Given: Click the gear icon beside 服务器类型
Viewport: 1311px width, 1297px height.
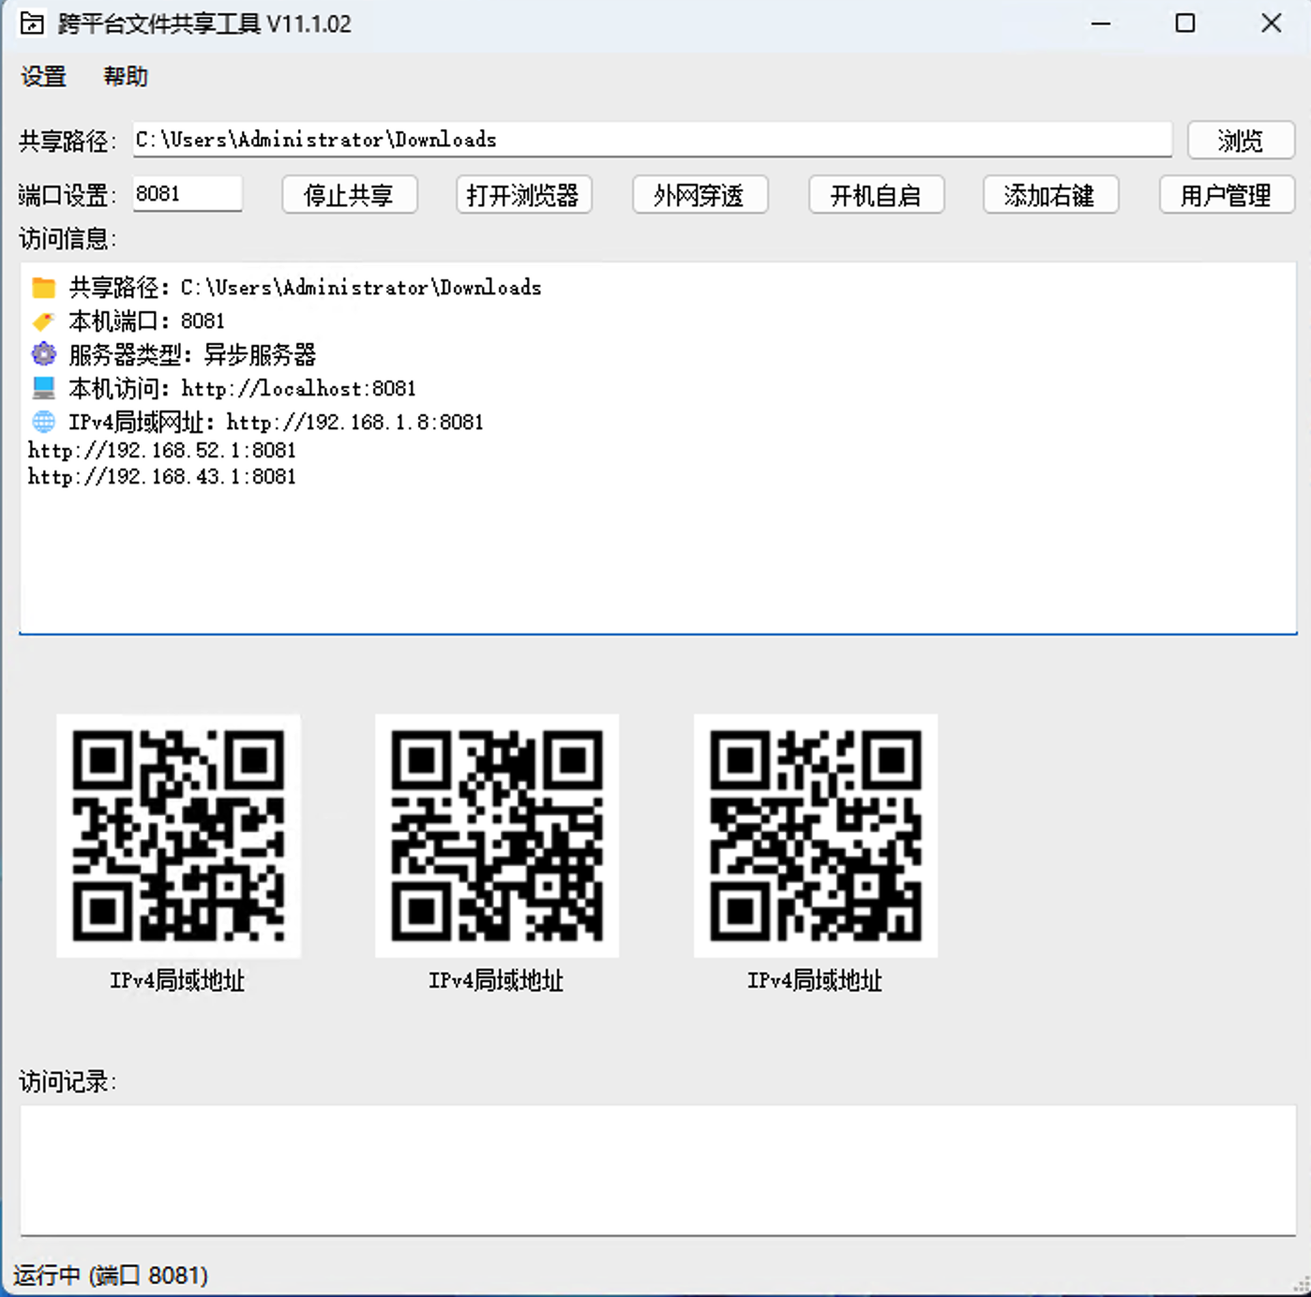Looking at the screenshot, I should [x=42, y=354].
